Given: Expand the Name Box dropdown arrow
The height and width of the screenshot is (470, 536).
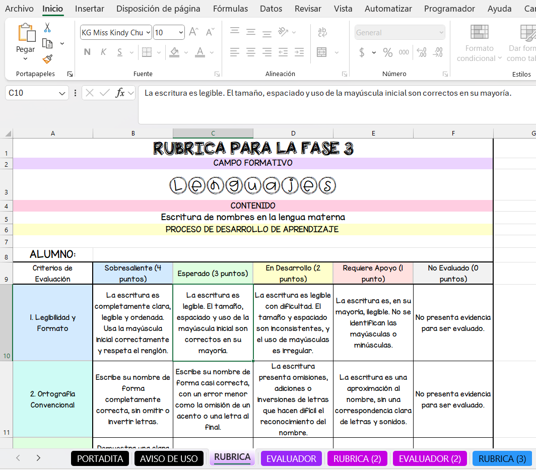Looking at the screenshot, I should click(62, 93).
